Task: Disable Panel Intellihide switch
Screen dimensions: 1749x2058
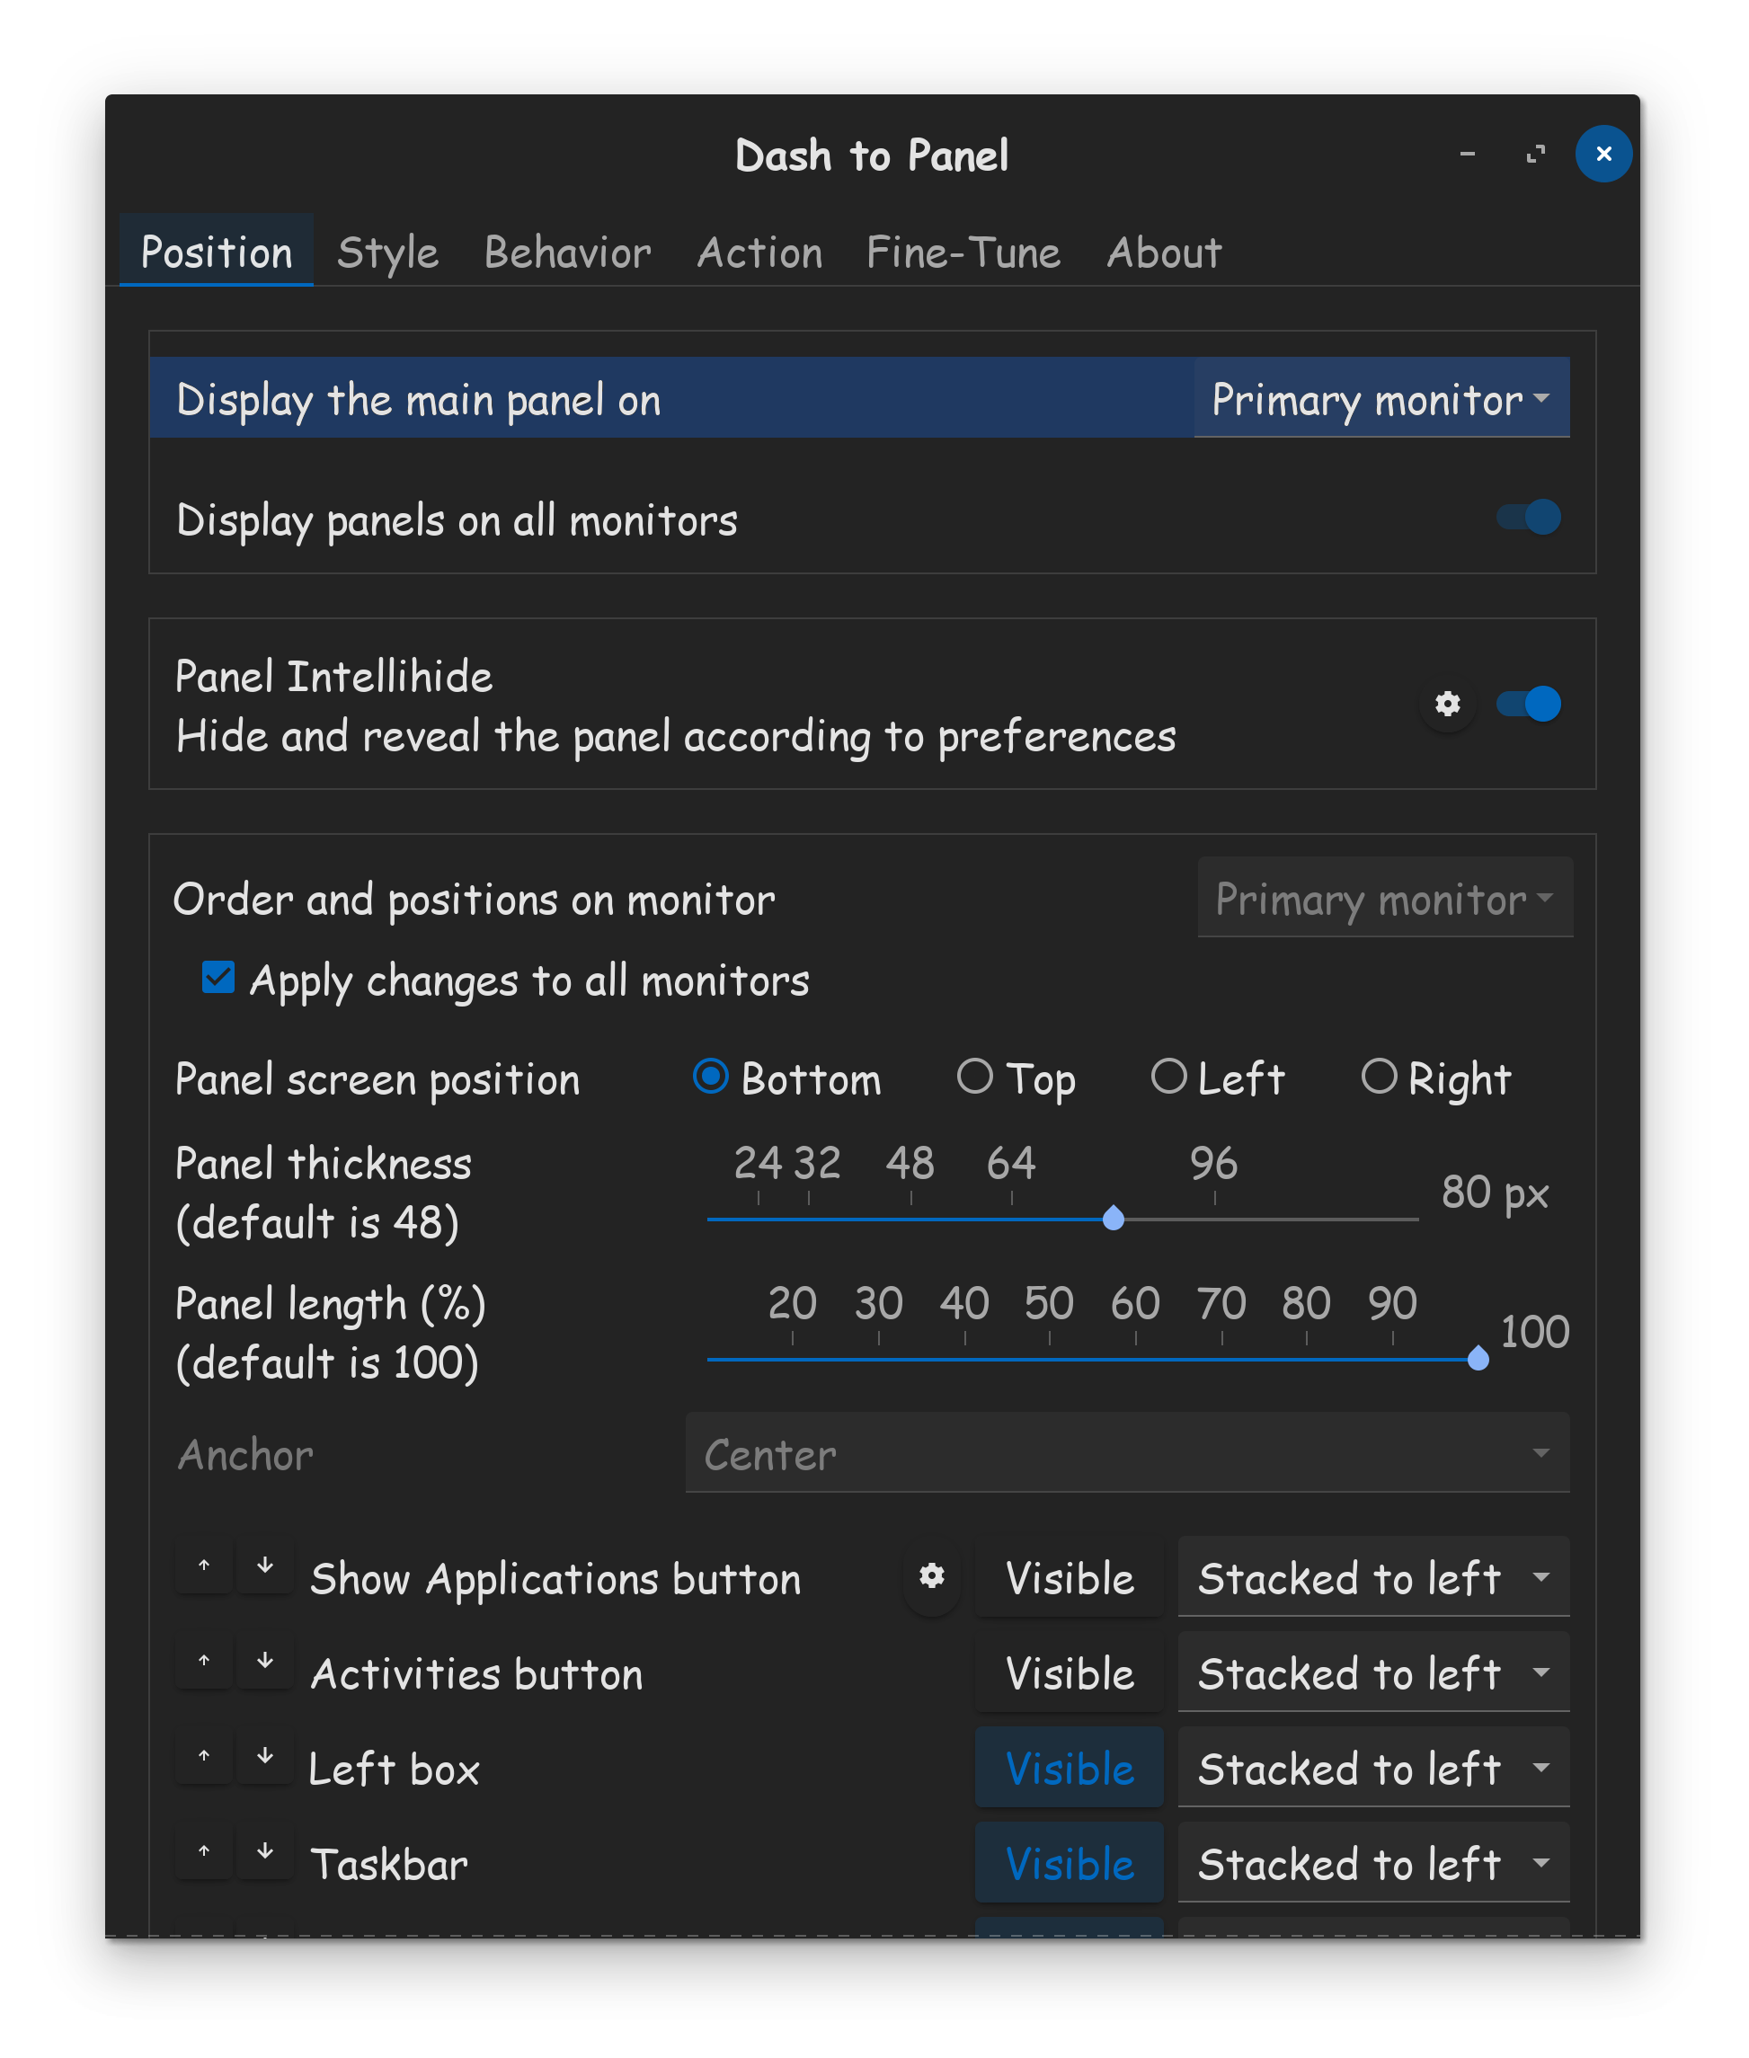Action: coord(1528,704)
